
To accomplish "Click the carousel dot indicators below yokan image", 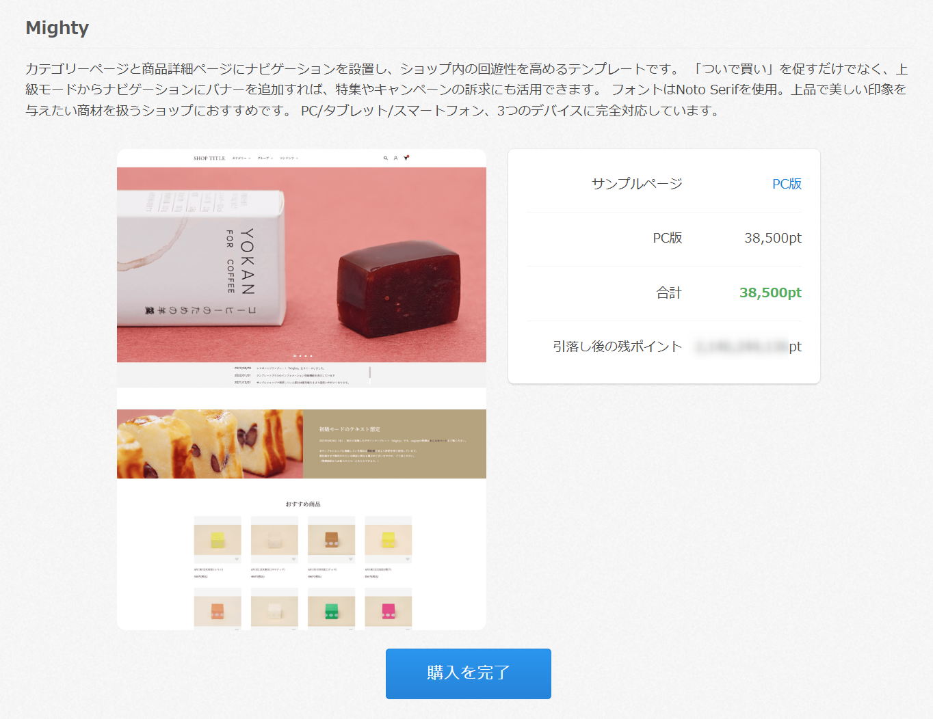I will coord(302,356).
